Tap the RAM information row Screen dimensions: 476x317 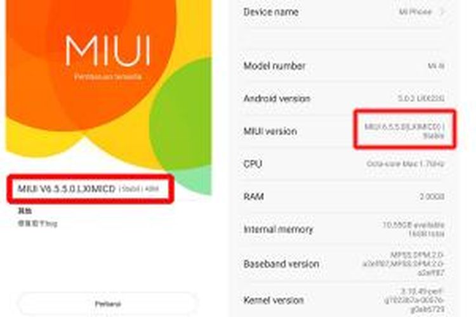[344, 197]
